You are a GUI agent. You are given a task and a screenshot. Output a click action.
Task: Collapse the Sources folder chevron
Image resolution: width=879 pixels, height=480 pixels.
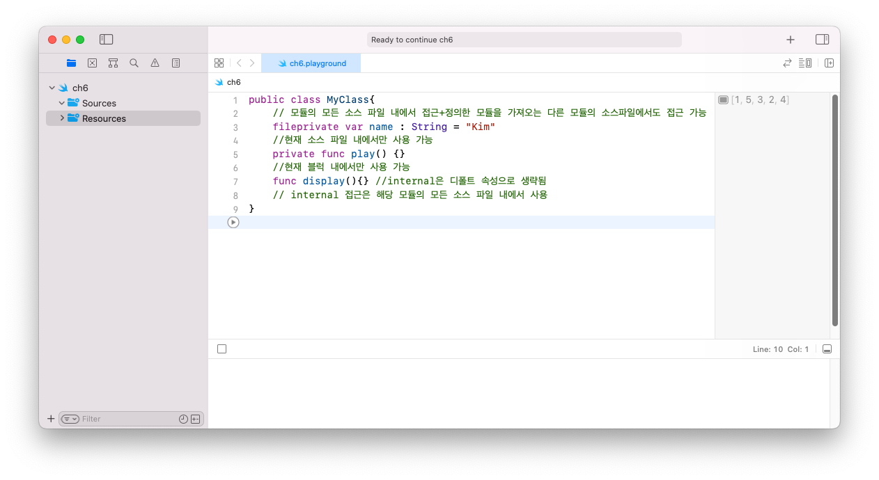click(x=61, y=103)
